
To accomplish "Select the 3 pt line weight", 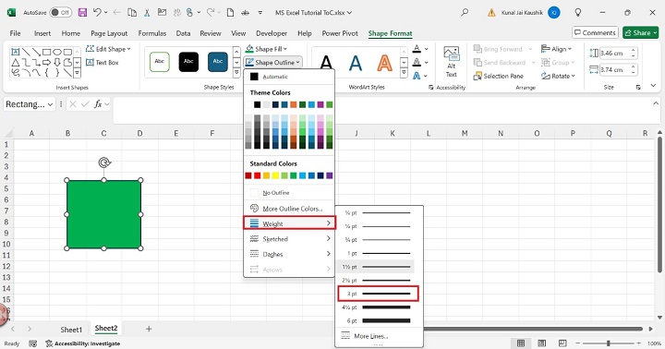I will click(379, 294).
